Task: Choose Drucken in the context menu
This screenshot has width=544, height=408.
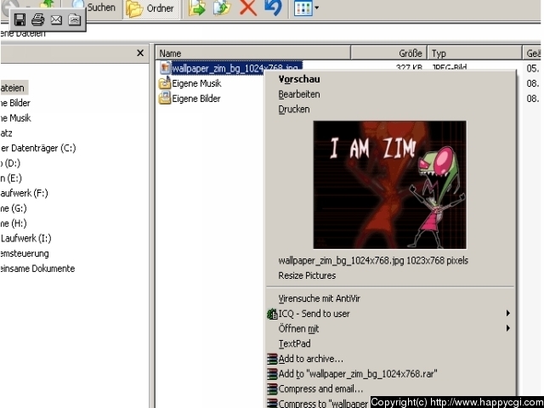Action: tap(294, 110)
